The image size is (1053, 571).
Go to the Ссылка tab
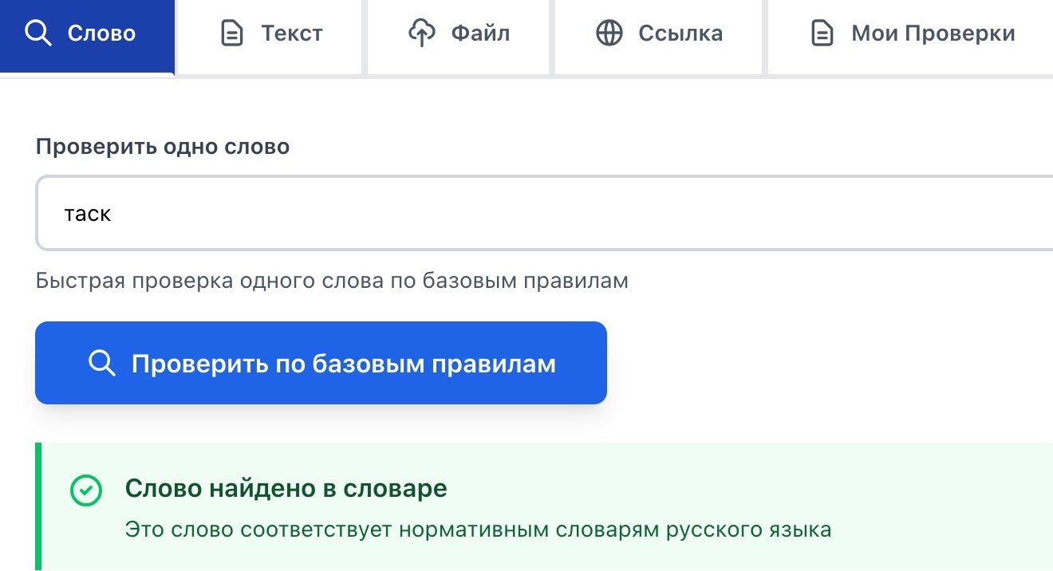pyautogui.click(x=659, y=35)
